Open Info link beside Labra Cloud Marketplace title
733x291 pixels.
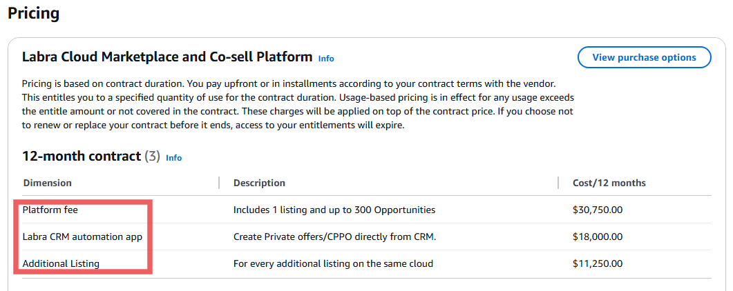point(326,59)
